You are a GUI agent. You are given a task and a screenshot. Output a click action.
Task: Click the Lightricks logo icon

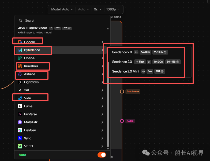point(20,82)
